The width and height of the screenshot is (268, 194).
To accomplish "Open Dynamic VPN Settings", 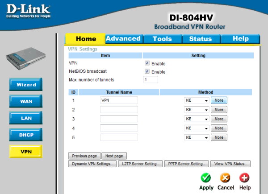I will pyautogui.click(x=92, y=164).
